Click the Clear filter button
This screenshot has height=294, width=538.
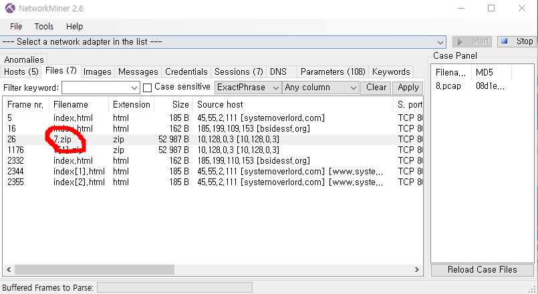point(376,88)
